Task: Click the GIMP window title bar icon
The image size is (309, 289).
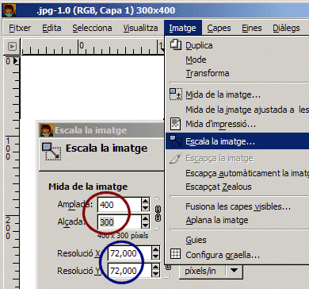Action: [x=10, y=10]
